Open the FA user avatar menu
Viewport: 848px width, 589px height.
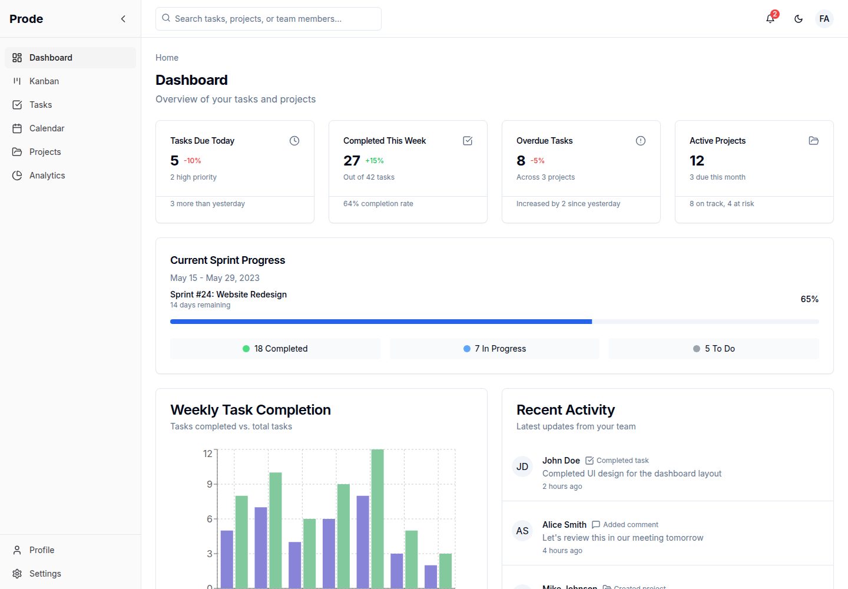point(824,19)
